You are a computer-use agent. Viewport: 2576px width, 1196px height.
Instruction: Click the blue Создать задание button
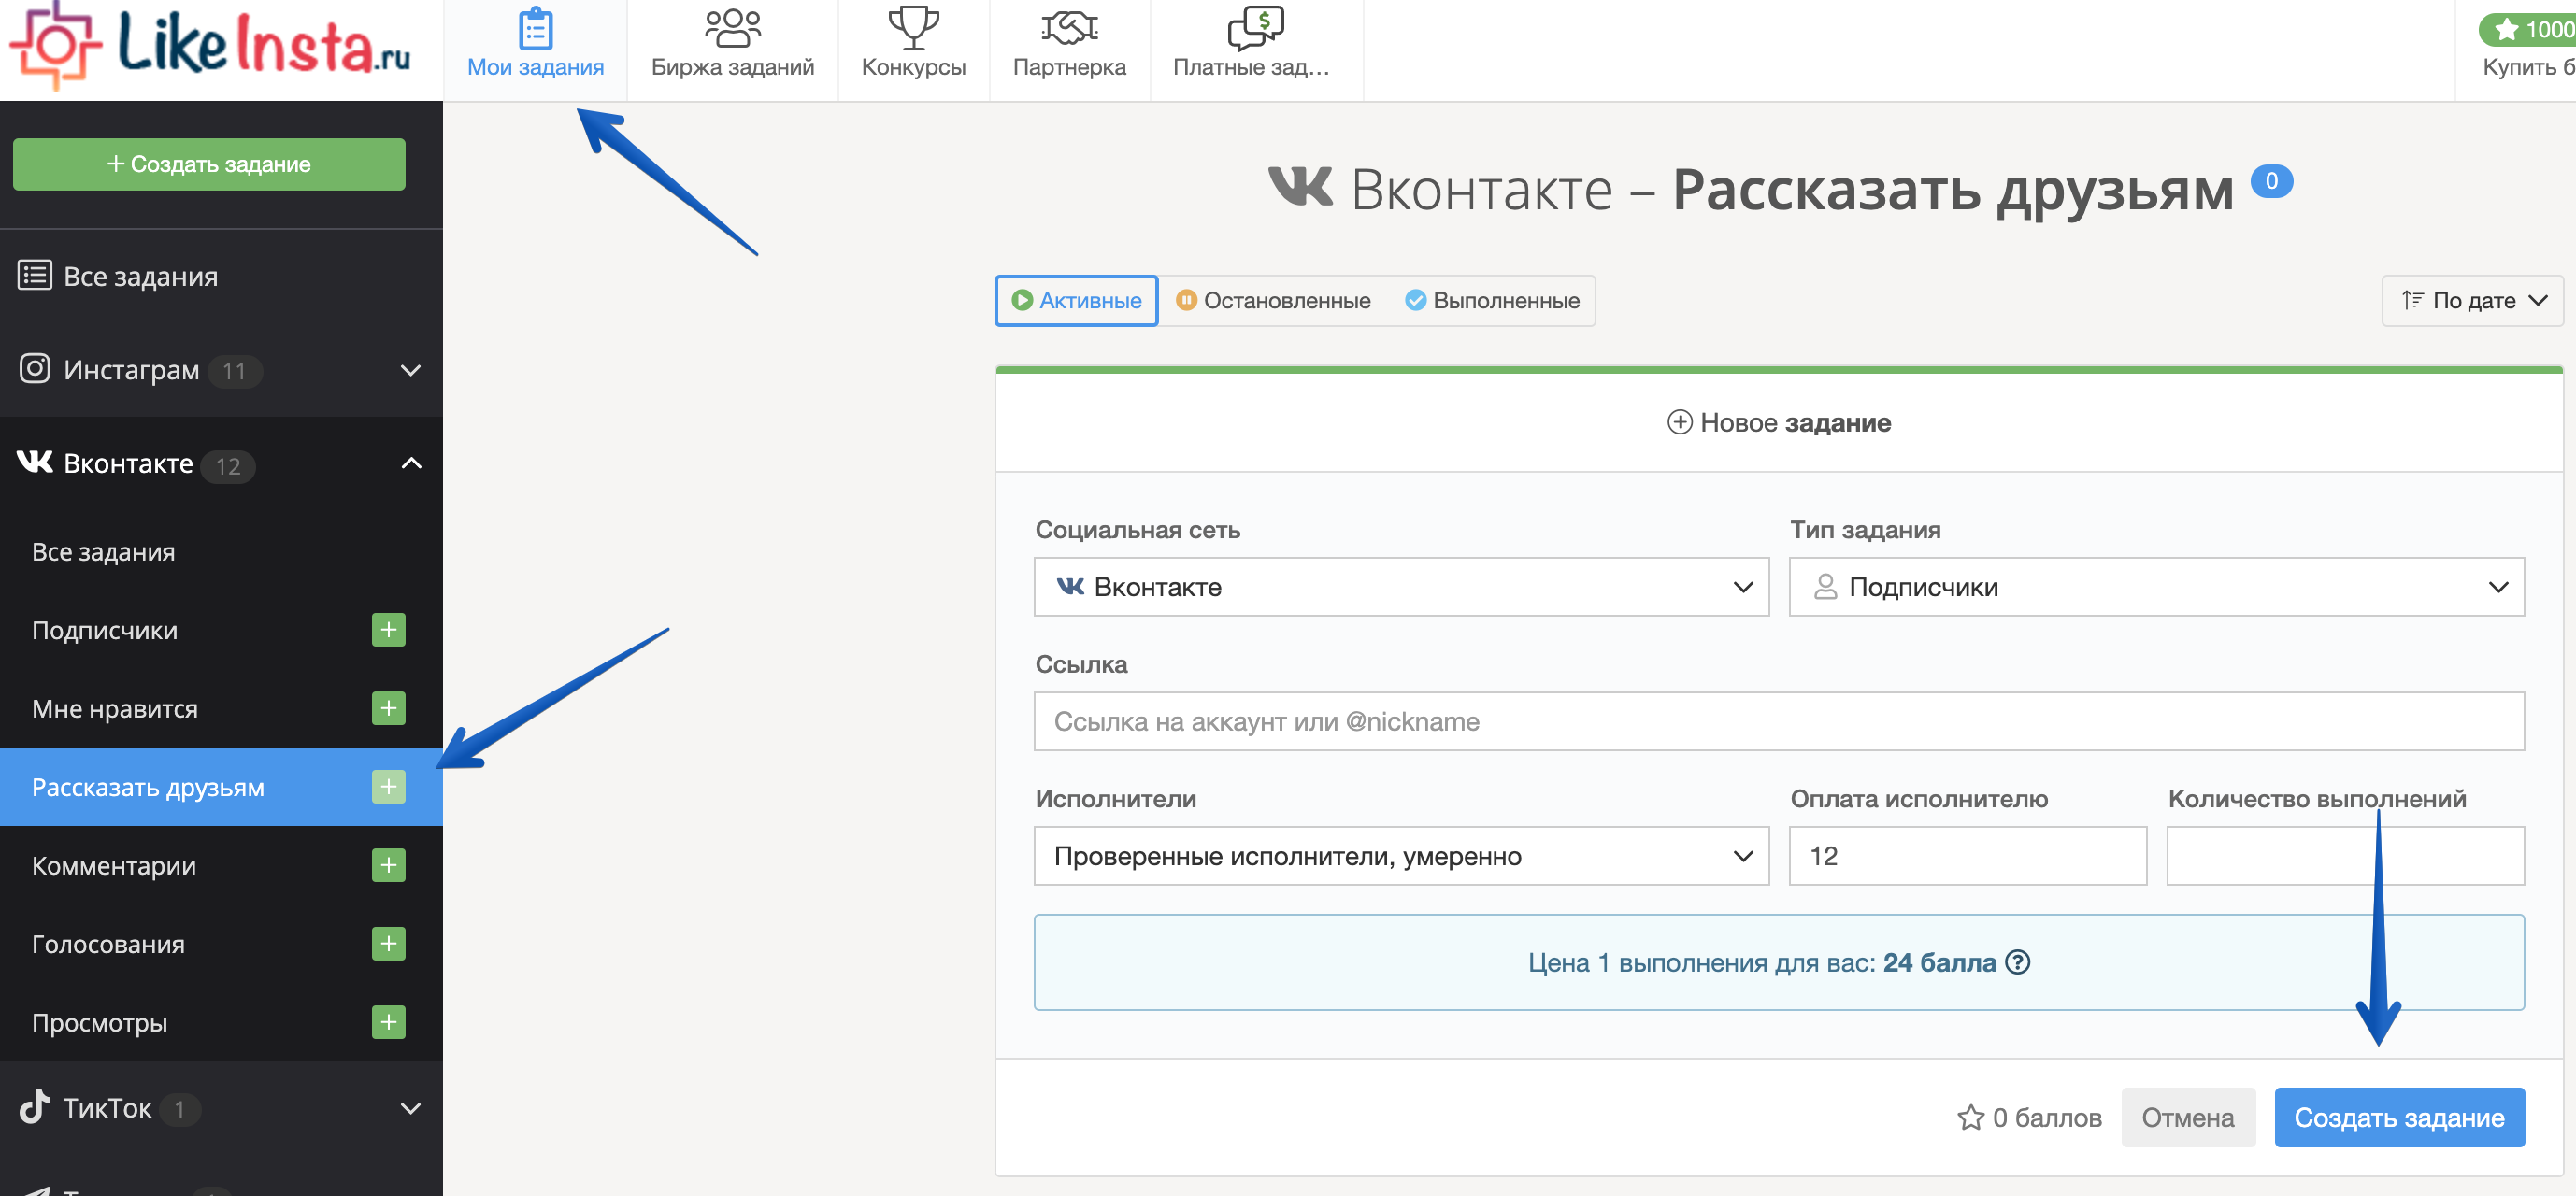click(2398, 1117)
